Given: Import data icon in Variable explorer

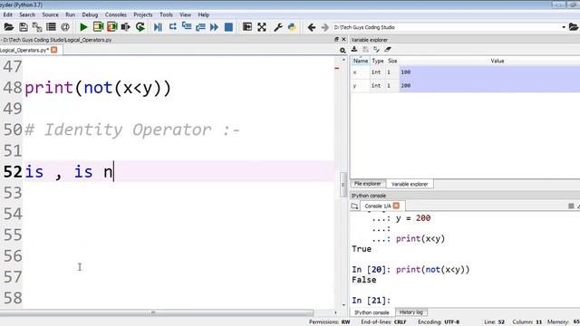Looking at the screenshot, I should point(354,49).
